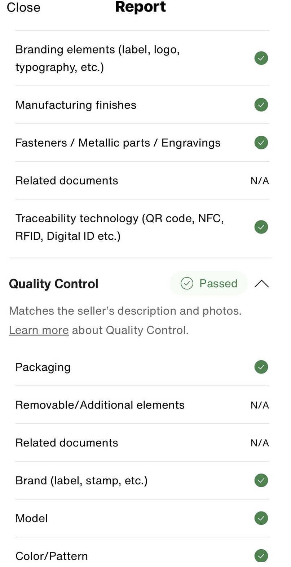Screen dimensions: 291x567
Task: Click the Report title header
Action: click(140, 7)
